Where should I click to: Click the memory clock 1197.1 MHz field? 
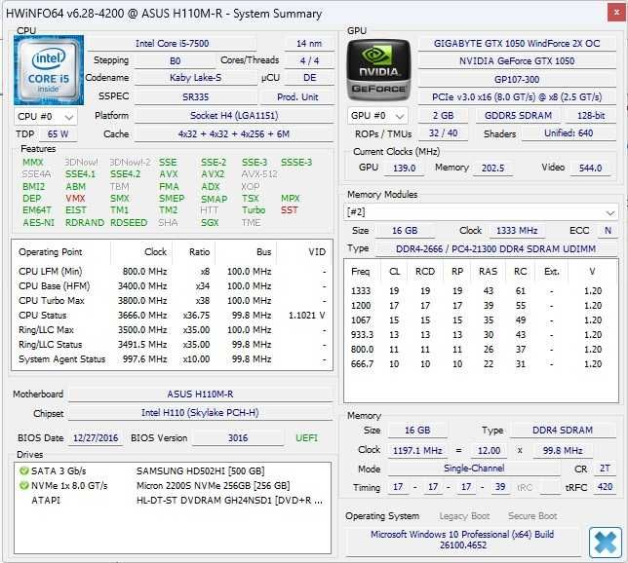pos(417,451)
